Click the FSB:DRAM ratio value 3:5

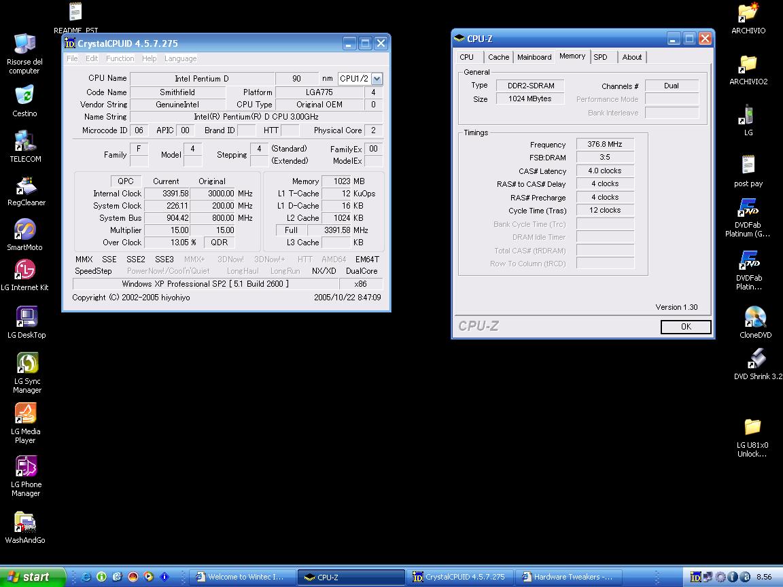coord(605,157)
